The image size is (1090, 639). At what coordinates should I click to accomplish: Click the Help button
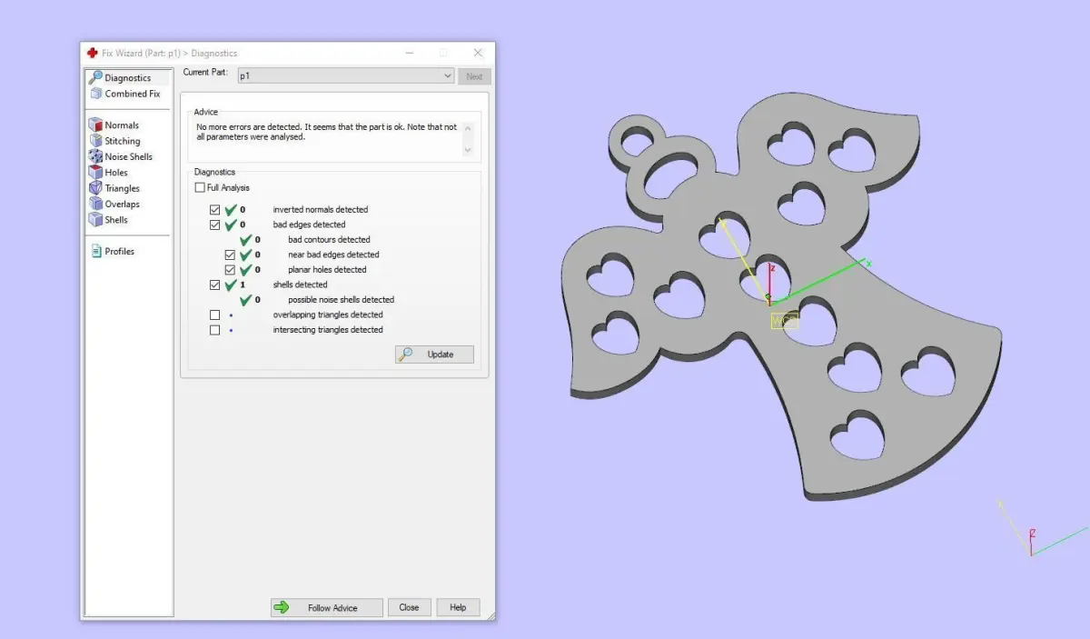point(458,607)
